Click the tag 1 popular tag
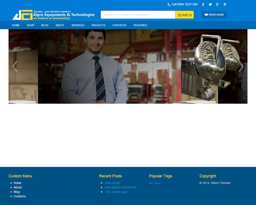256x205 pixels. point(152,183)
